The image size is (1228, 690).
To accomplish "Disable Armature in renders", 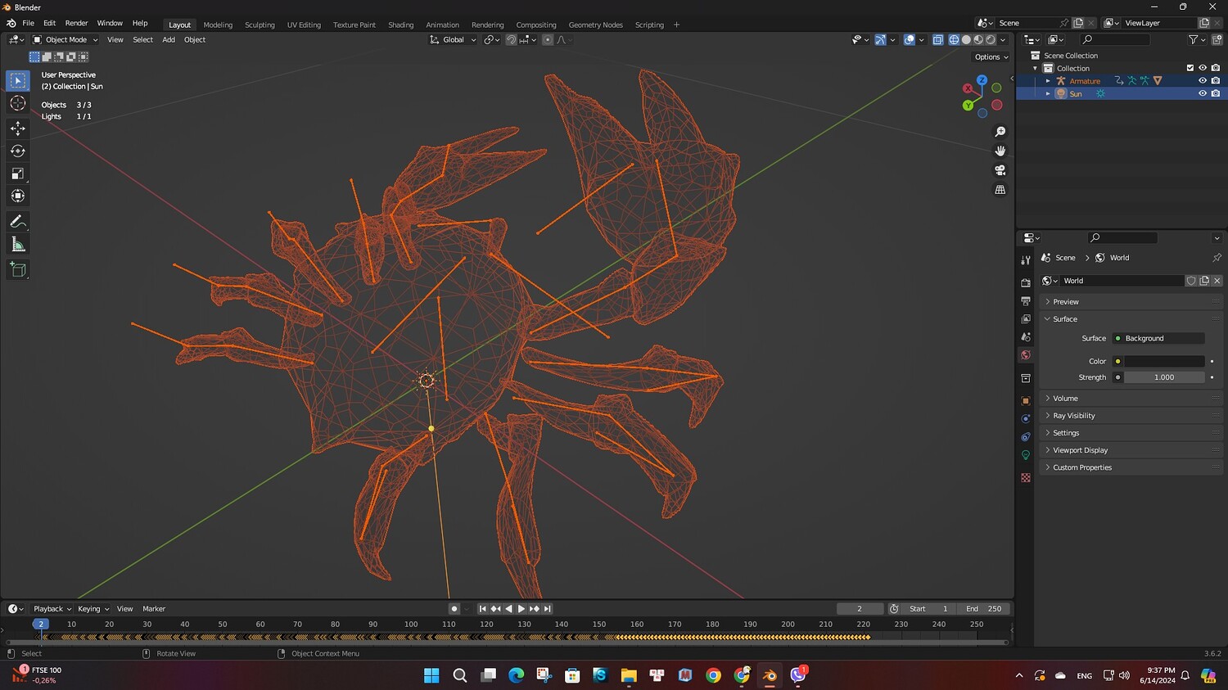I will pos(1216,81).
